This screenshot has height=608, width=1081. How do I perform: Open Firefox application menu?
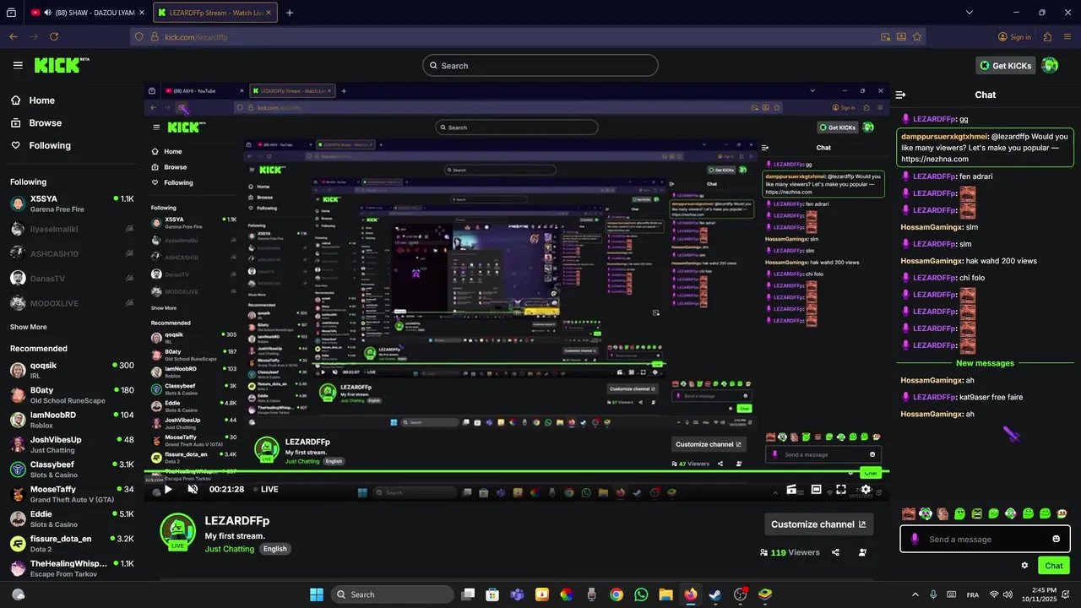click(x=1067, y=36)
